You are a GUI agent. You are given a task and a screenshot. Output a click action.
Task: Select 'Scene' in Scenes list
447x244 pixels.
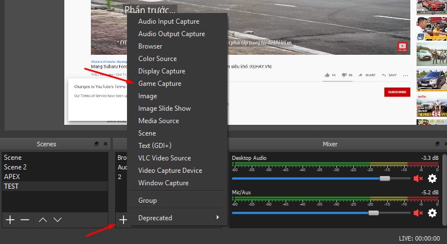[x=55, y=158]
